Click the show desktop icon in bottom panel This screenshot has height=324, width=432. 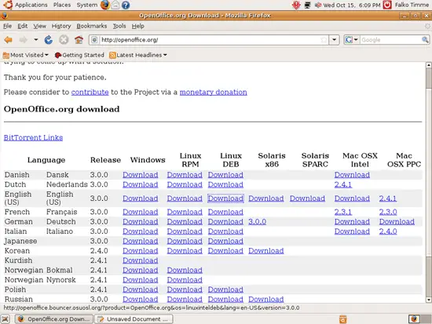pos(5,319)
